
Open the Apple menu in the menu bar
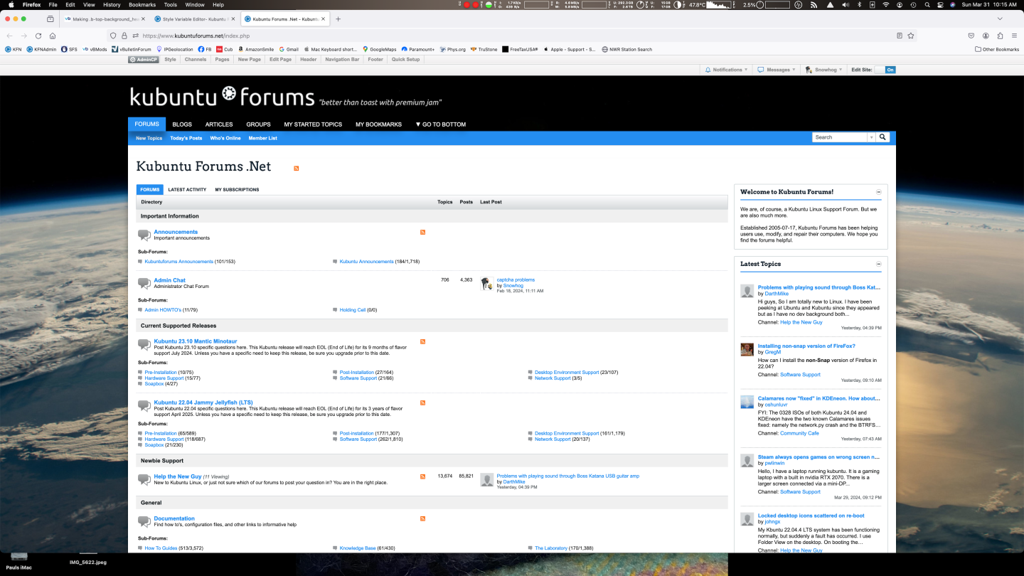point(11,4)
